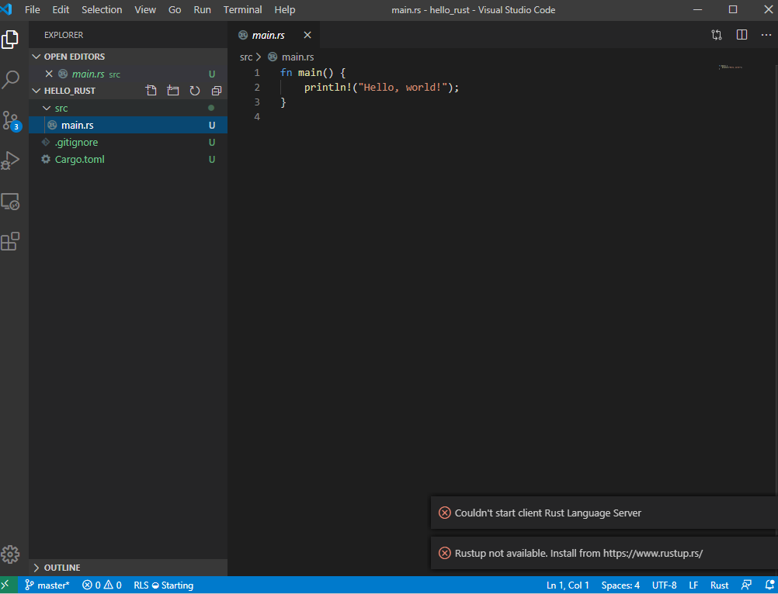Open the Search view in activity bar
Image resolution: width=778 pixels, height=594 pixels.
(10, 79)
